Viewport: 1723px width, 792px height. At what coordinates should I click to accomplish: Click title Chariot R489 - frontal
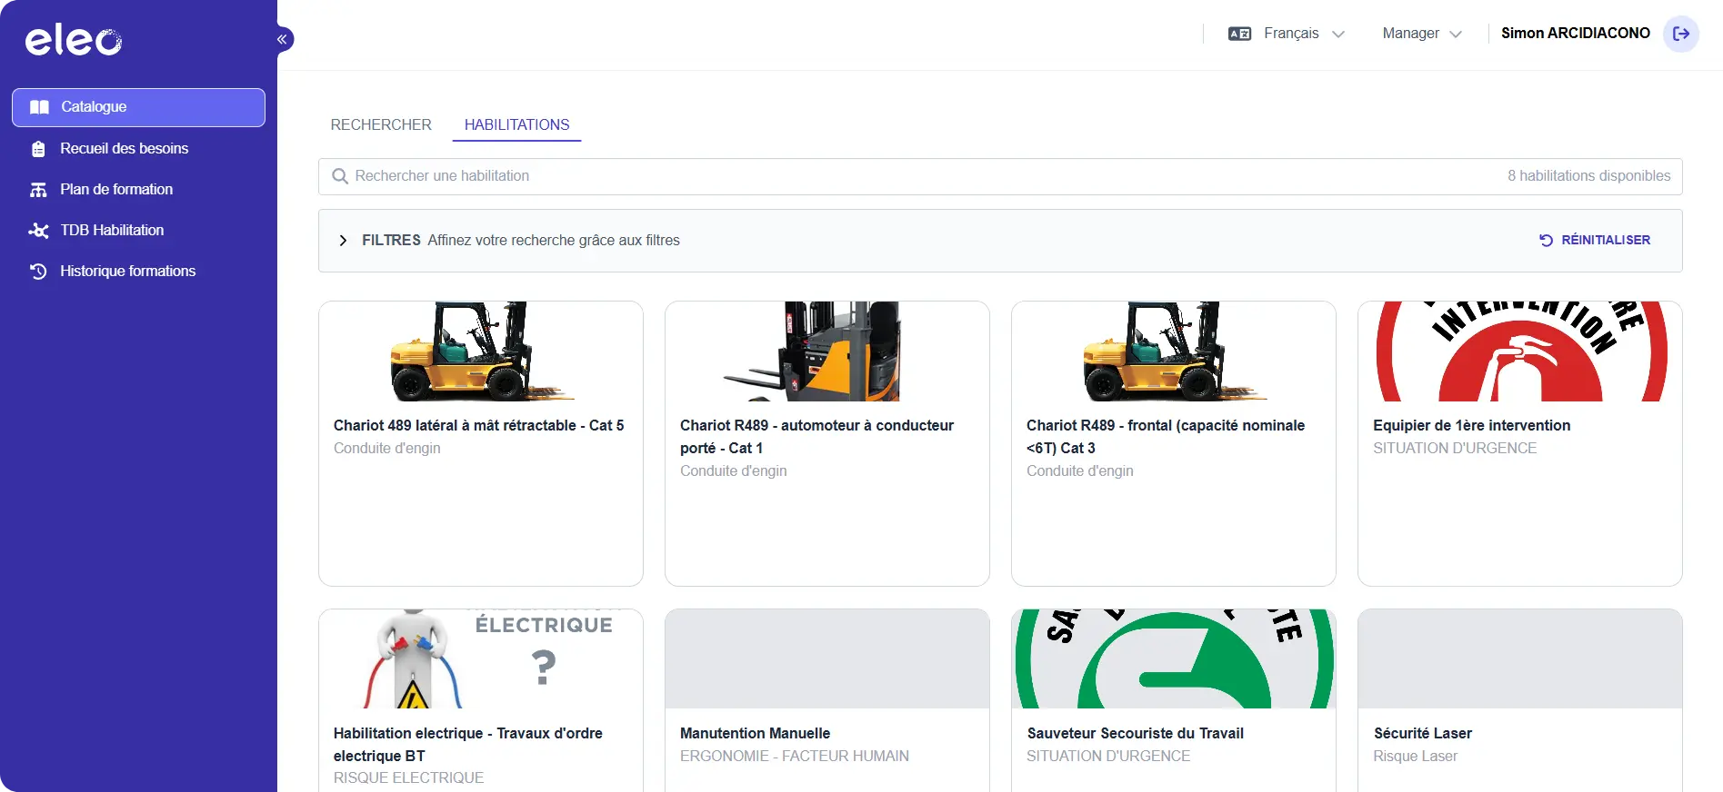1166,437
